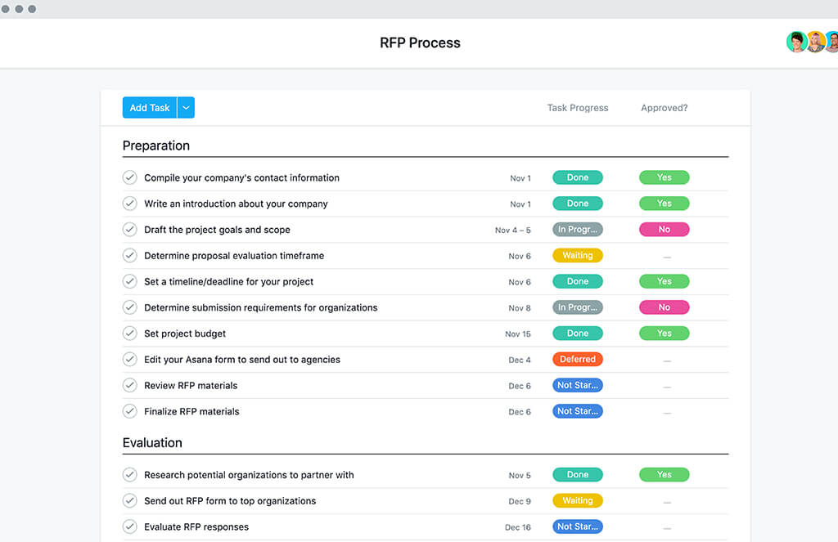Select the Preparation section heading
This screenshot has height=542, width=838.
(x=156, y=146)
